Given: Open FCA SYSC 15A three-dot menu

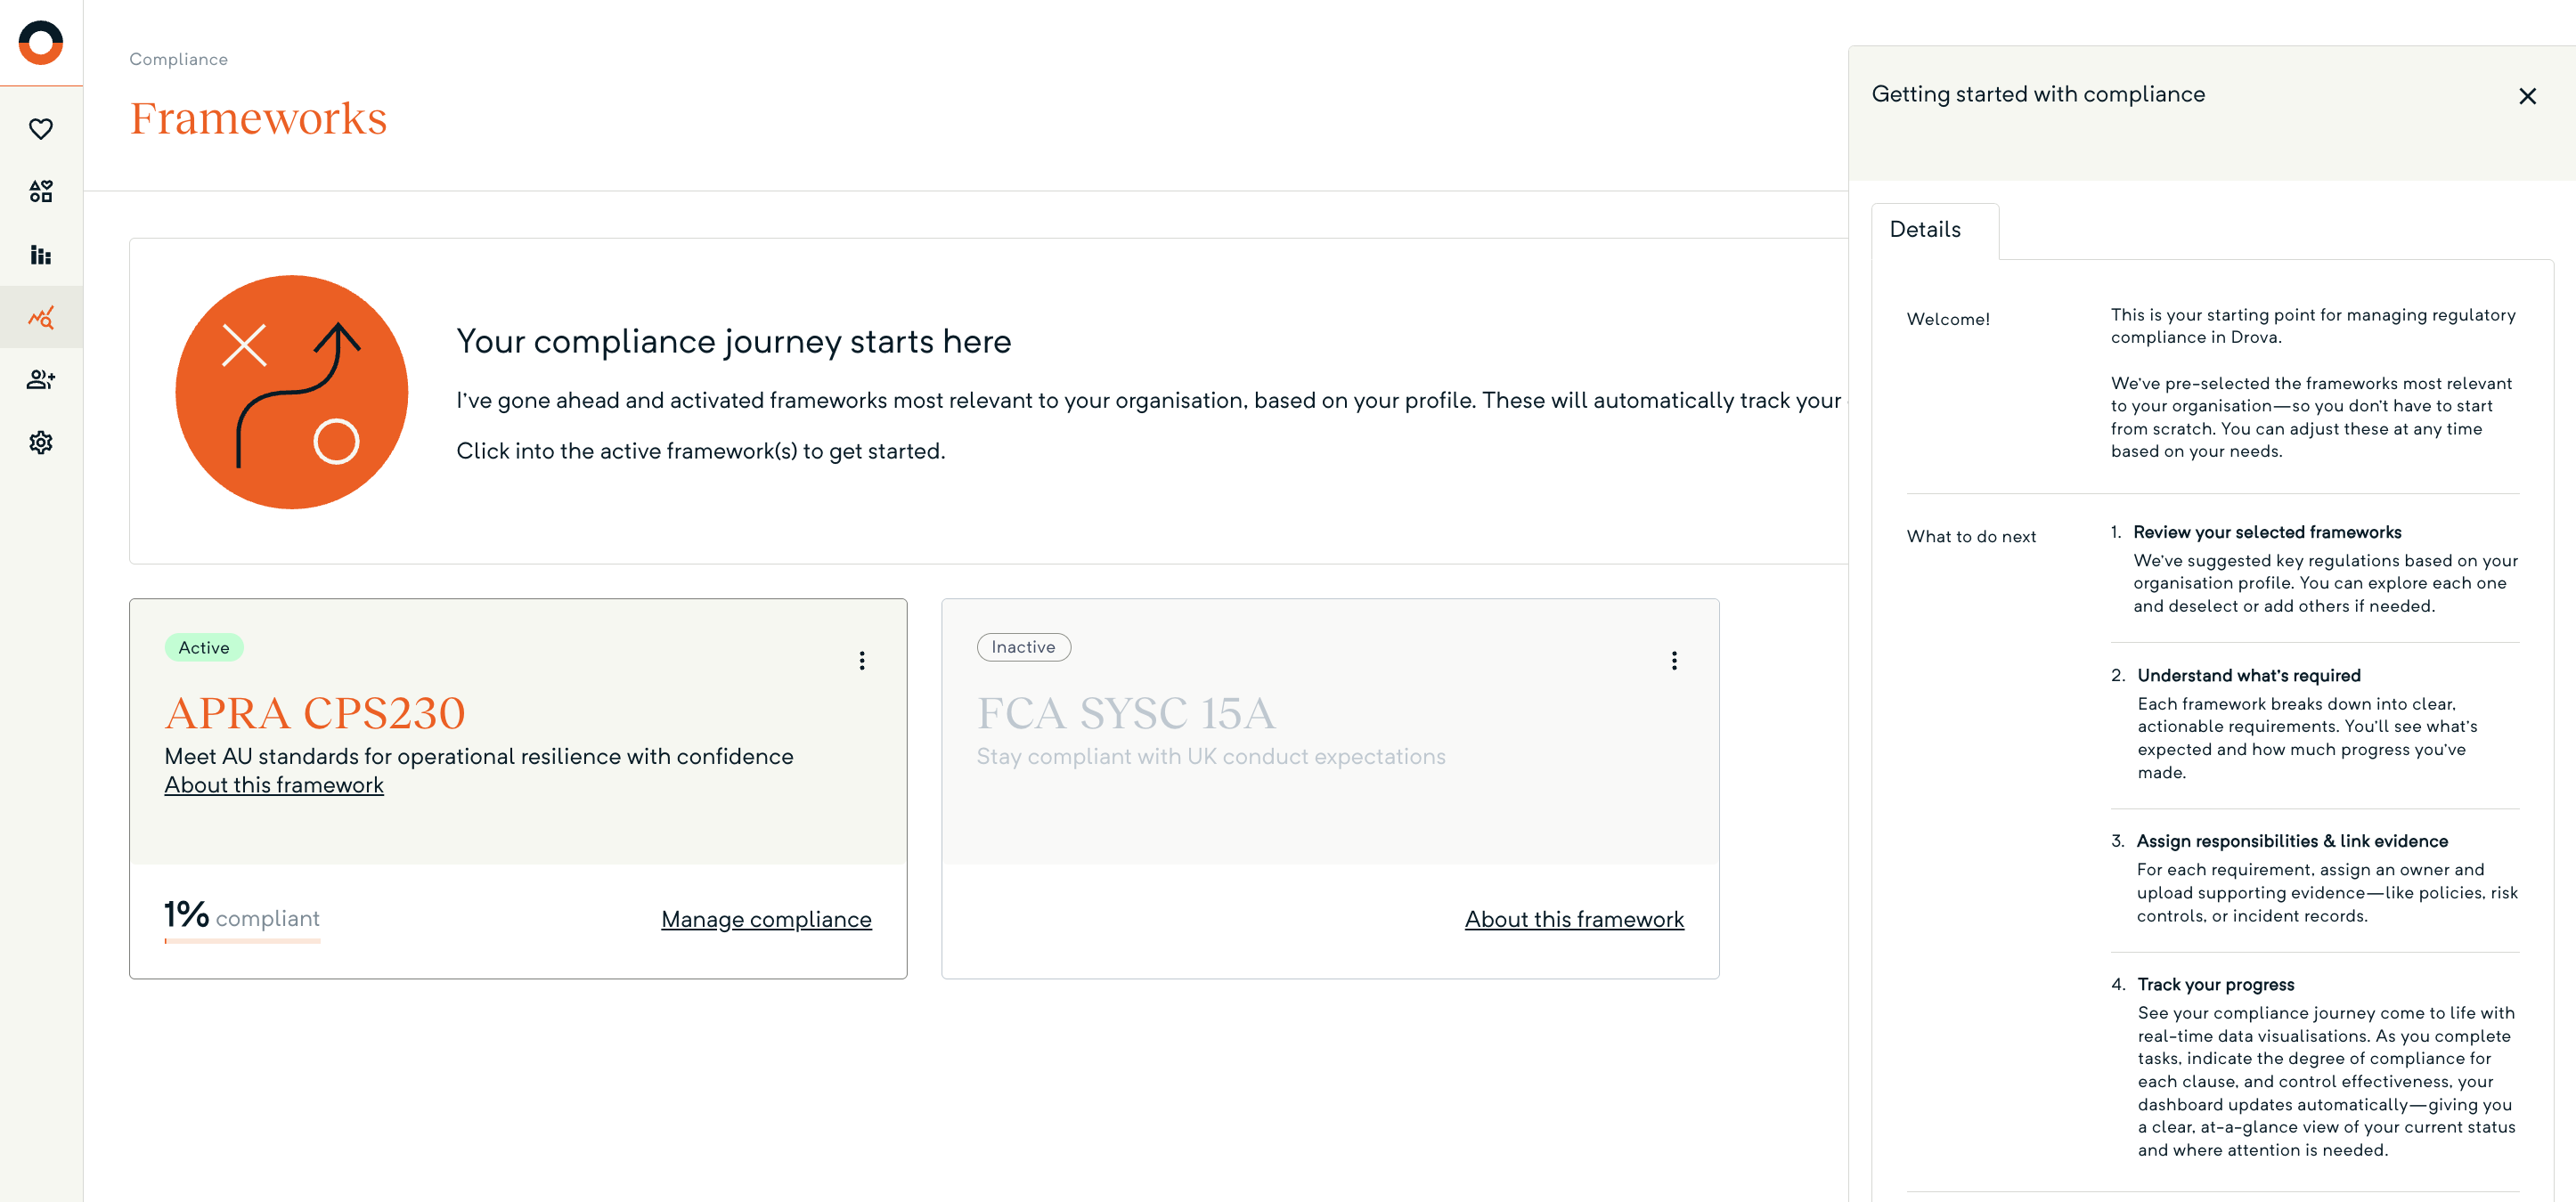Looking at the screenshot, I should [1674, 660].
